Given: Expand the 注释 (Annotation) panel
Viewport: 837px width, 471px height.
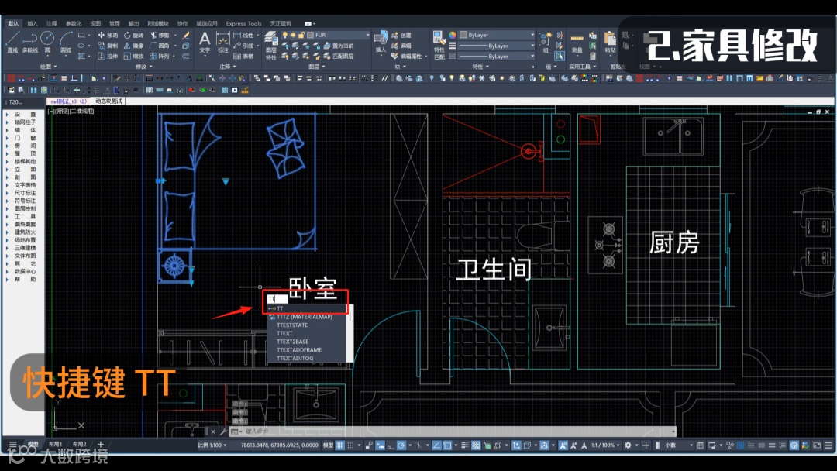Looking at the screenshot, I should click(229, 67).
